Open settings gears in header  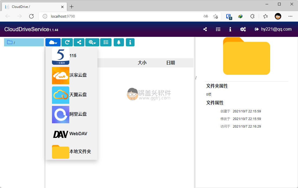pos(243,29)
